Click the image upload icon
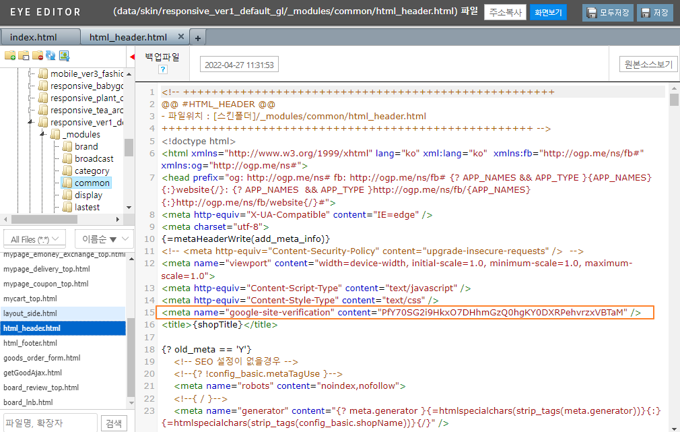Viewport: 680px width, 432px height. point(64,55)
